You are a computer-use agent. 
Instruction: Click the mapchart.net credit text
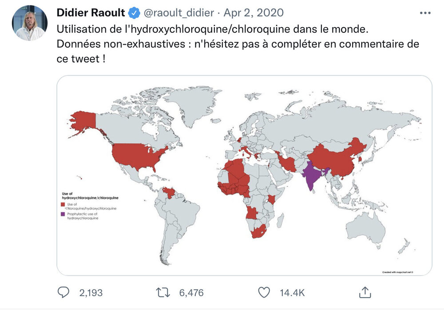(397, 271)
